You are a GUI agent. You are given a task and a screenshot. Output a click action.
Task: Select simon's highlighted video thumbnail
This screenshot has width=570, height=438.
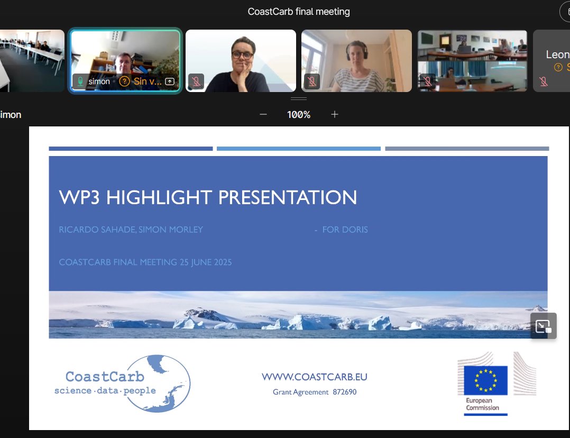tap(125, 61)
